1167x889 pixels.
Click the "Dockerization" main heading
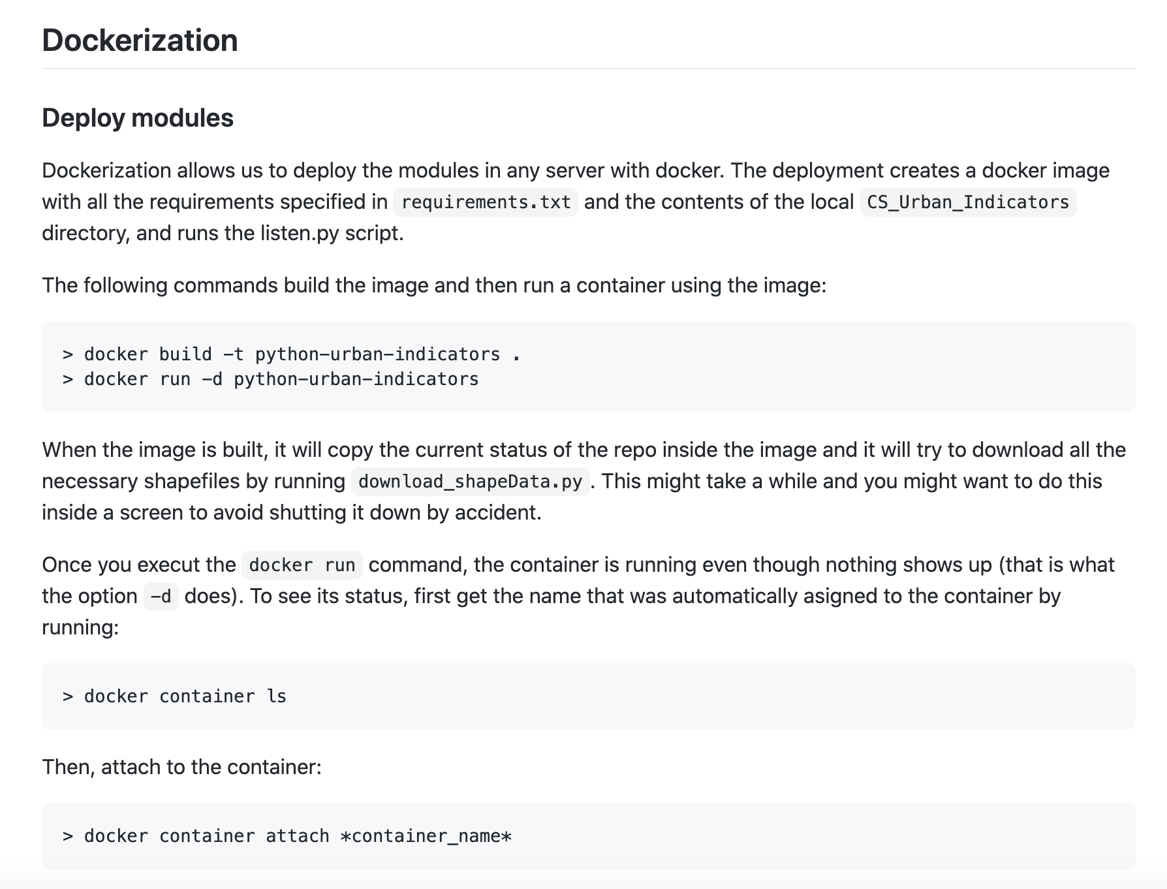coord(140,40)
